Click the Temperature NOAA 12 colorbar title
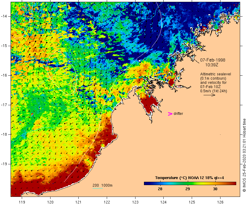248x205 pixels. tap(189, 178)
